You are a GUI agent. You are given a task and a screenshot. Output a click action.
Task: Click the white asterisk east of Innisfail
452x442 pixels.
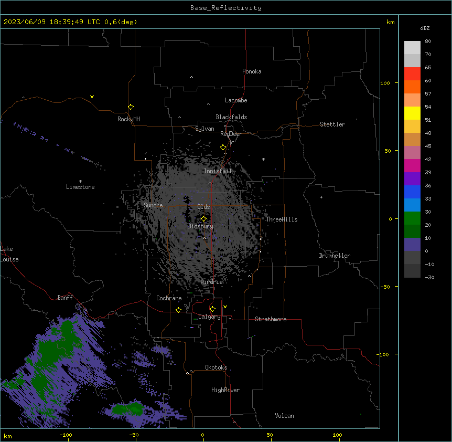click(263, 160)
